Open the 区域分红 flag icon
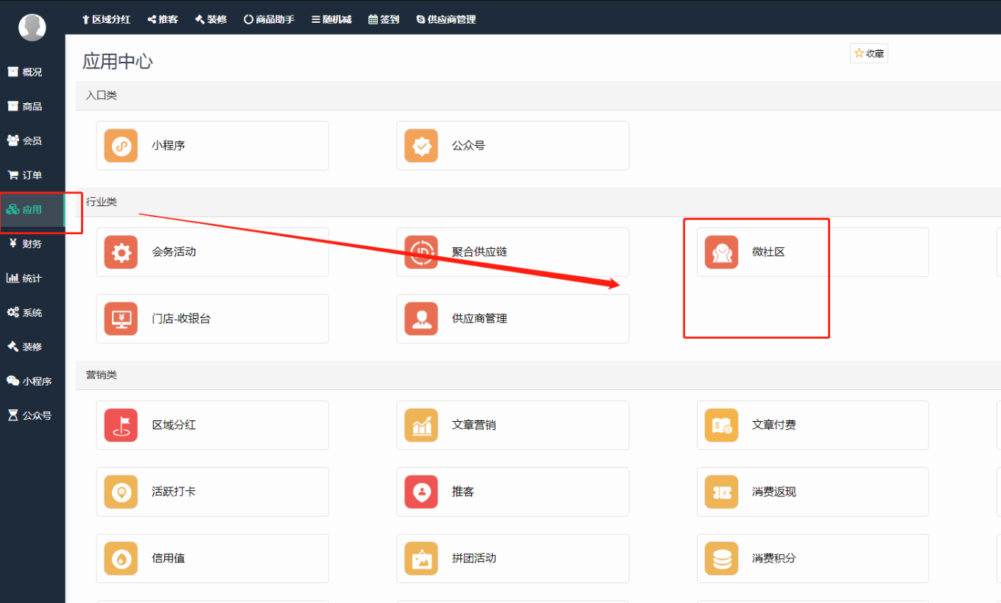Screen dimensions: 1001x603 point(121,426)
